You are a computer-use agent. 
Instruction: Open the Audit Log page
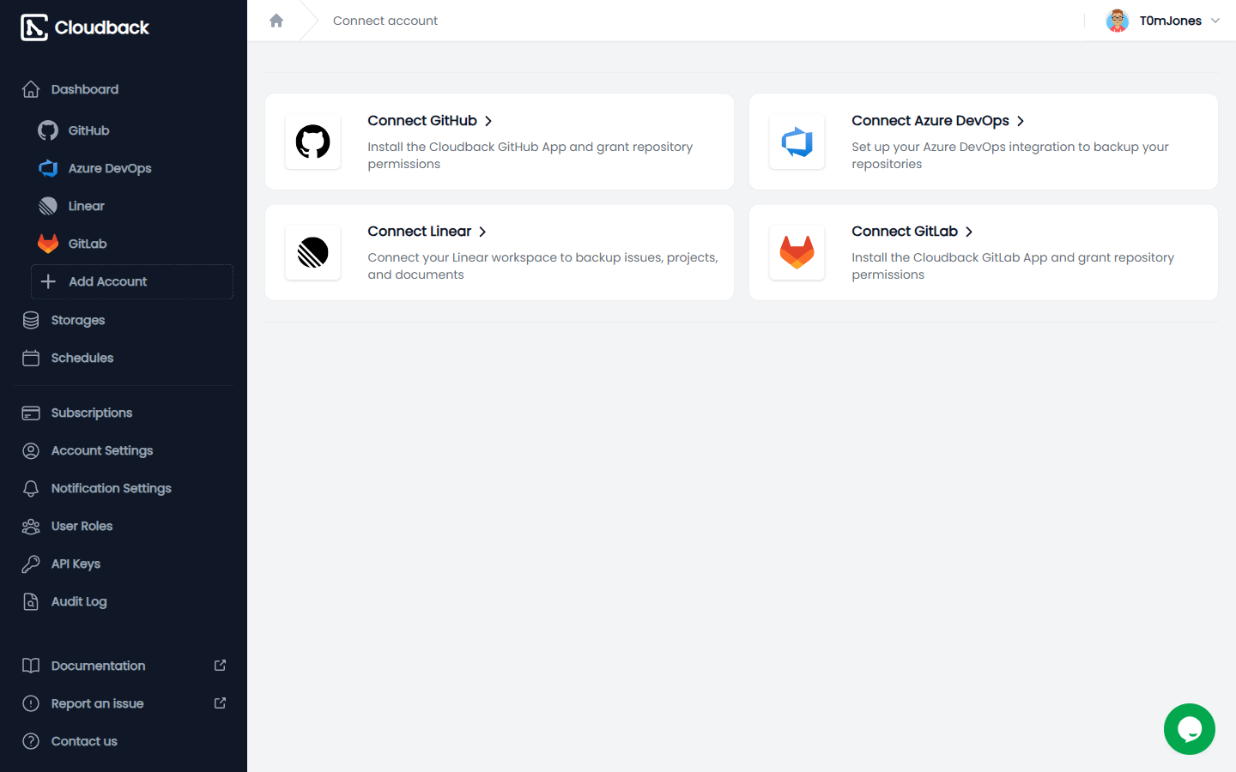coord(124,601)
